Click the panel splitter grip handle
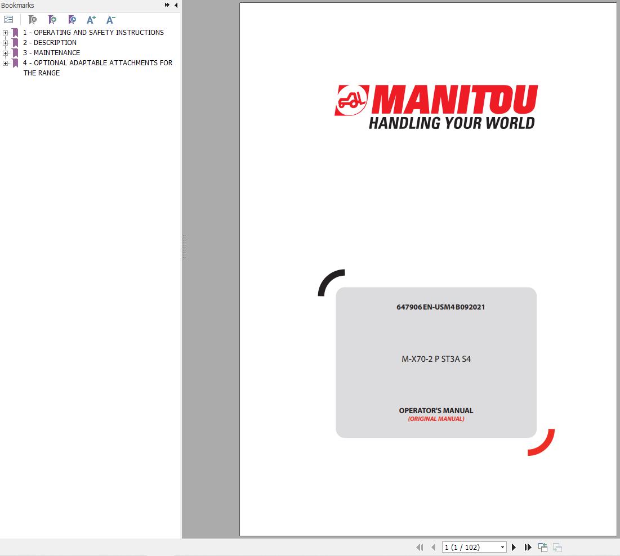The image size is (620, 556). [x=184, y=248]
